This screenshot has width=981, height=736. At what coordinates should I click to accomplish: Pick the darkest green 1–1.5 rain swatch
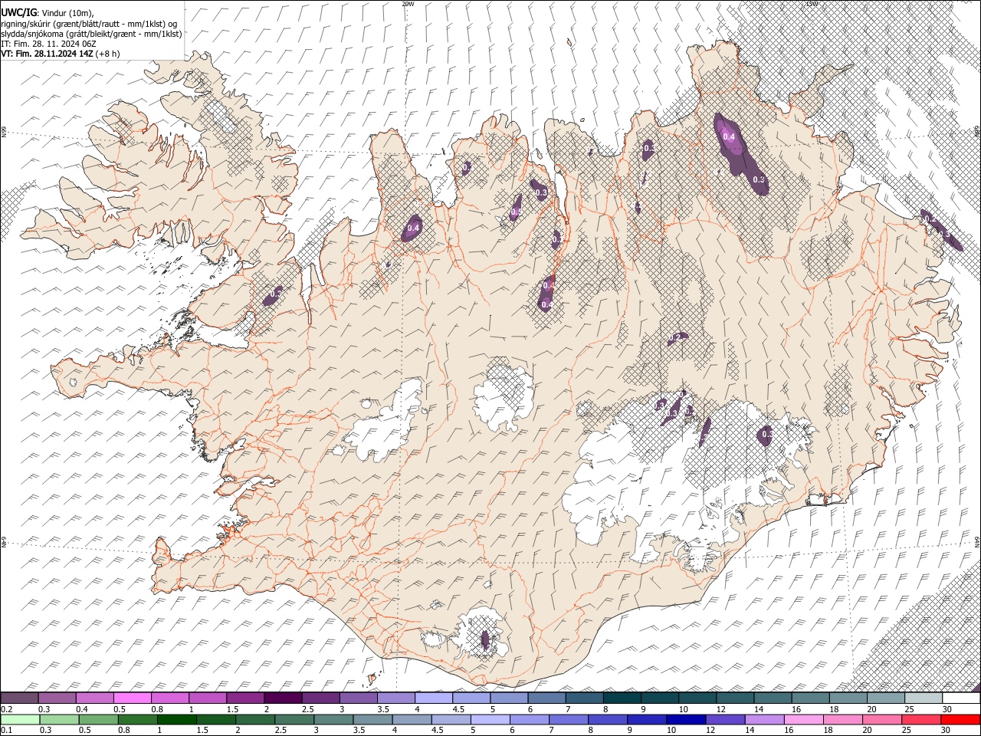click(176, 720)
